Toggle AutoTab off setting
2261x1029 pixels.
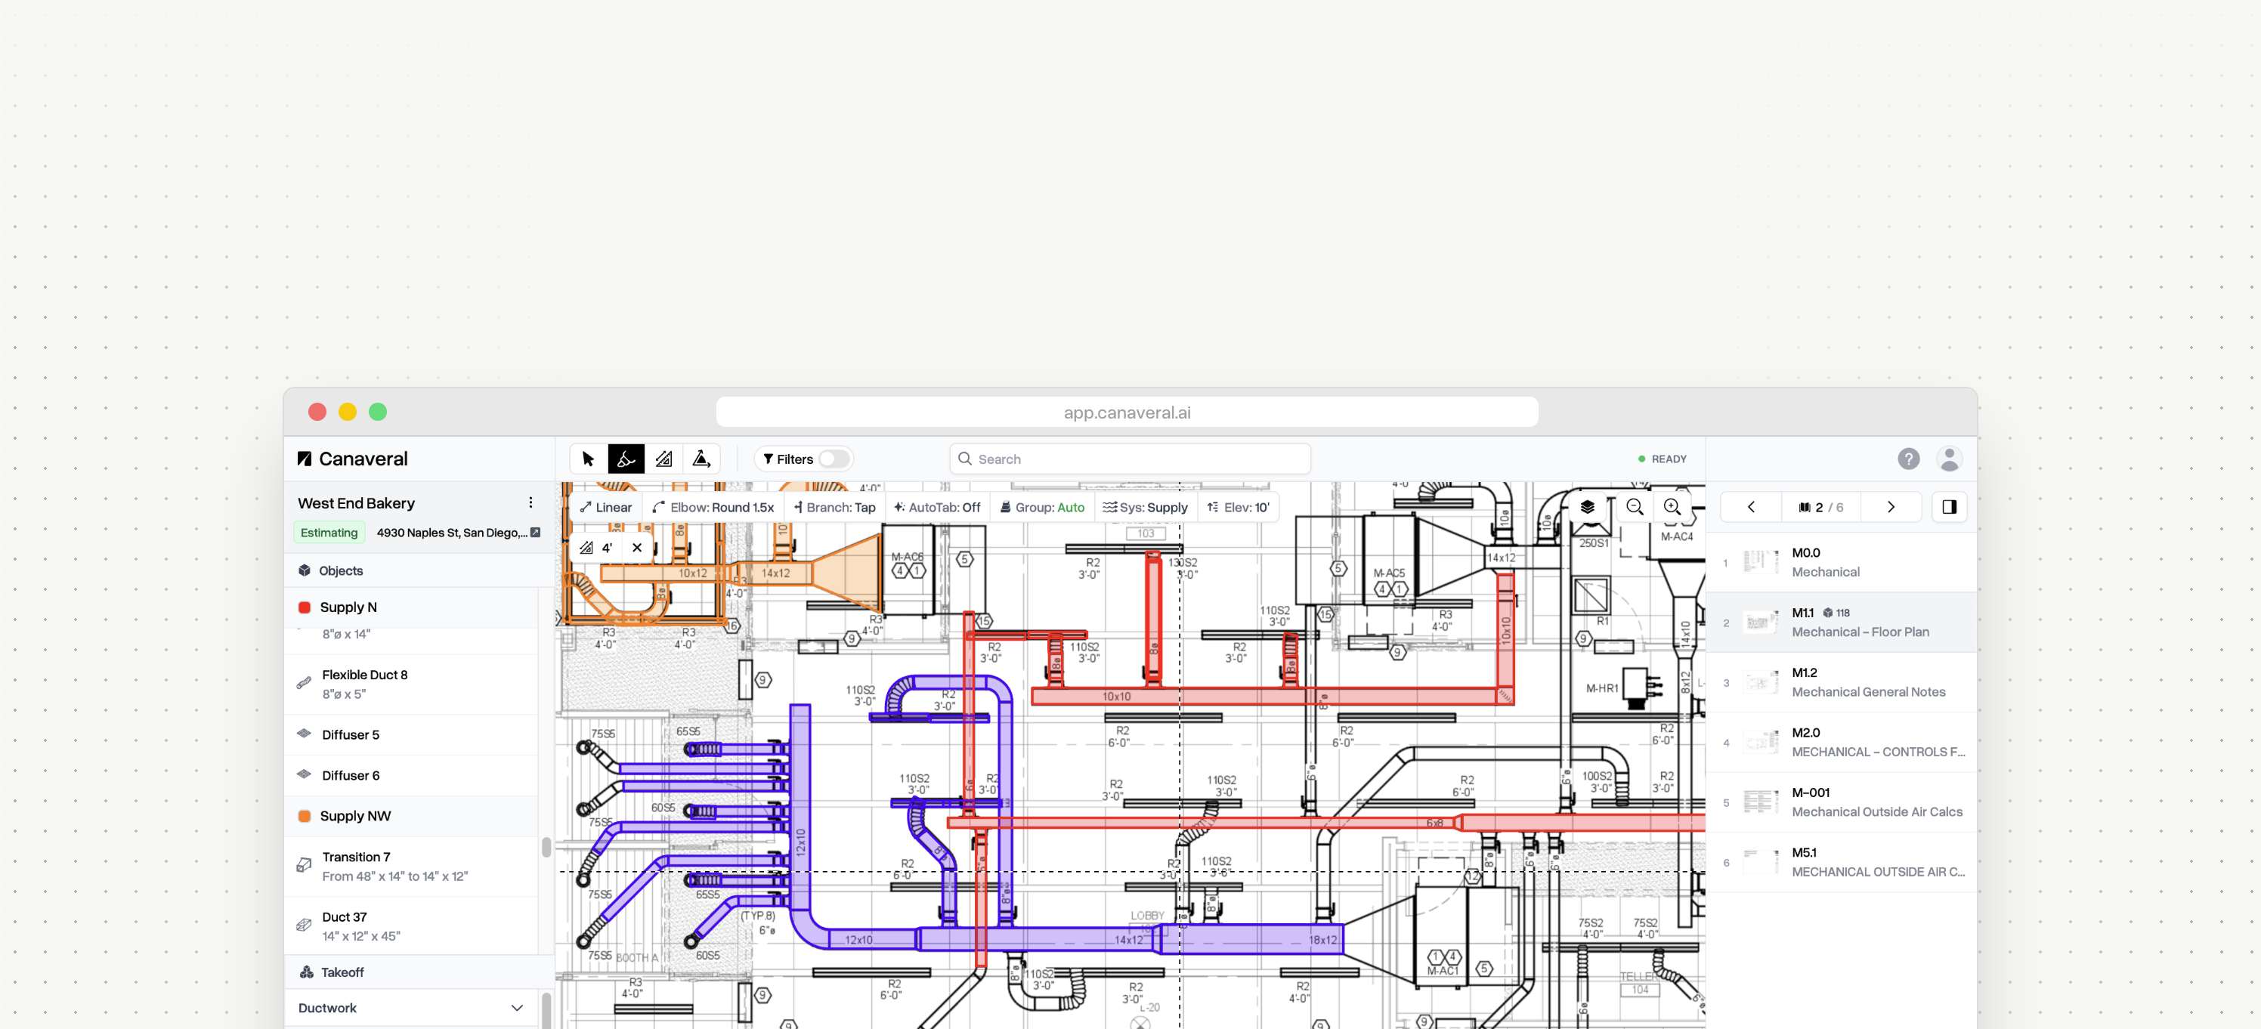(936, 507)
